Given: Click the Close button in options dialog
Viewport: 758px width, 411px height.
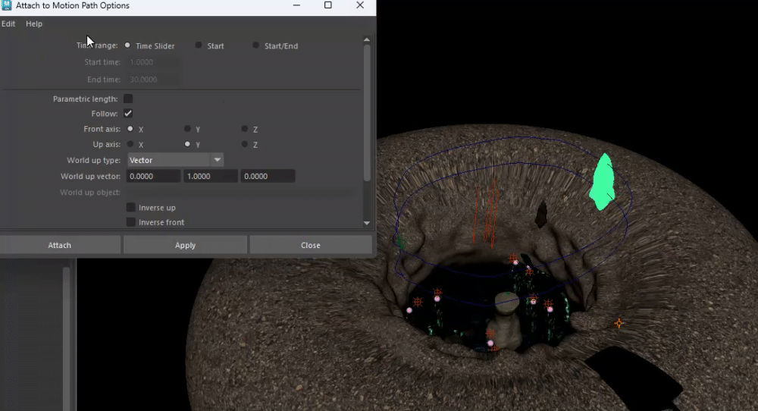Looking at the screenshot, I should point(310,245).
